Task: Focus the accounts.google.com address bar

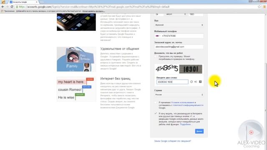Action: (136, 7)
